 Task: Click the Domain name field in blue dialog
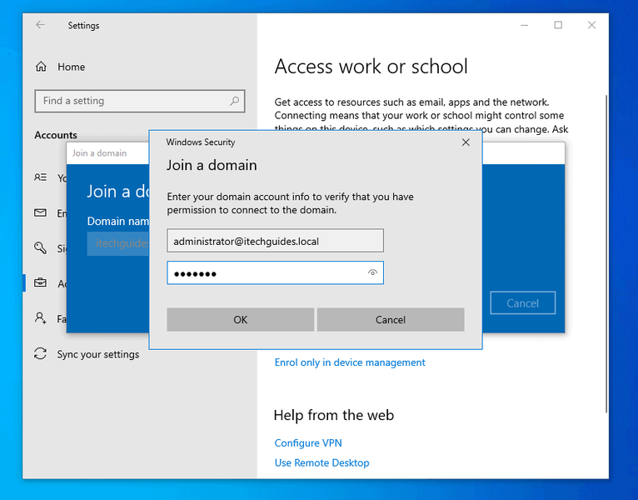(118, 243)
